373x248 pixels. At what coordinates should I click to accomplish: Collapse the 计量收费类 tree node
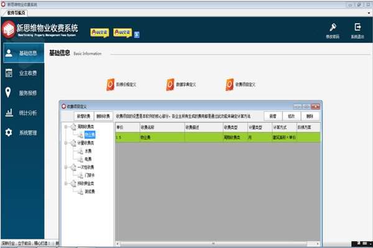click(x=66, y=143)
